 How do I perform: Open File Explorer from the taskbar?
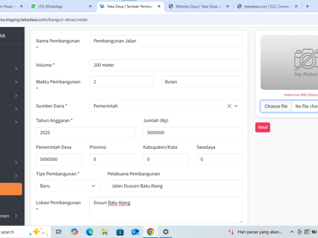click(x=105, y=232)
